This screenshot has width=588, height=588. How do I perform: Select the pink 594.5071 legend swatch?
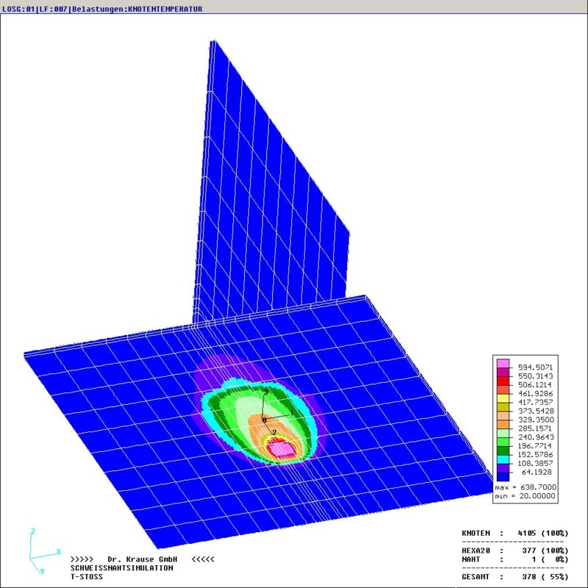pos(503,364)
